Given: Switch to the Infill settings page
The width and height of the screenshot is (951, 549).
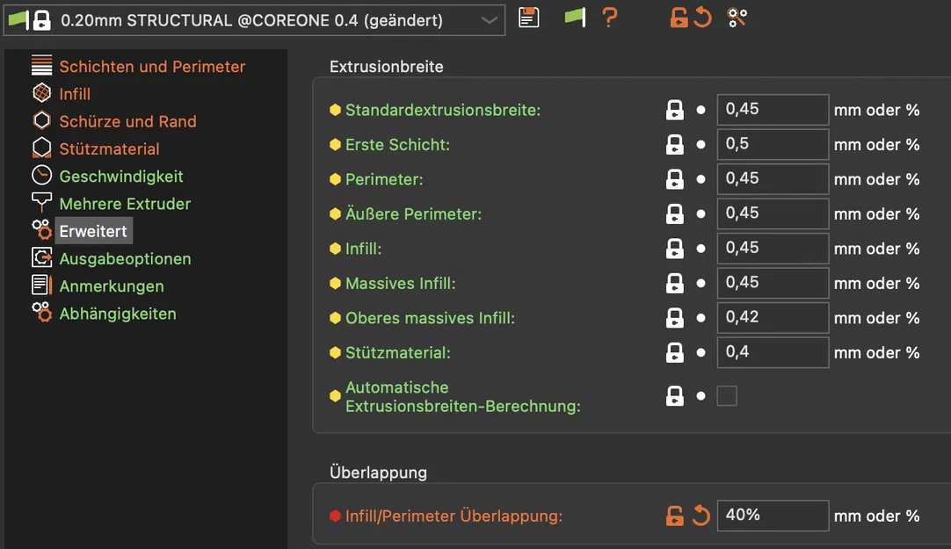Looking at the screenshot, I should pyautogui.click(x=75, y=94).
